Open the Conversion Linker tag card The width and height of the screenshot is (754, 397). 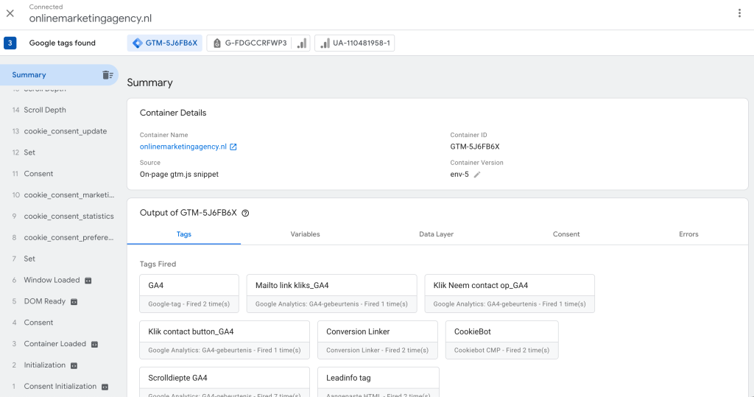(378, 340)
